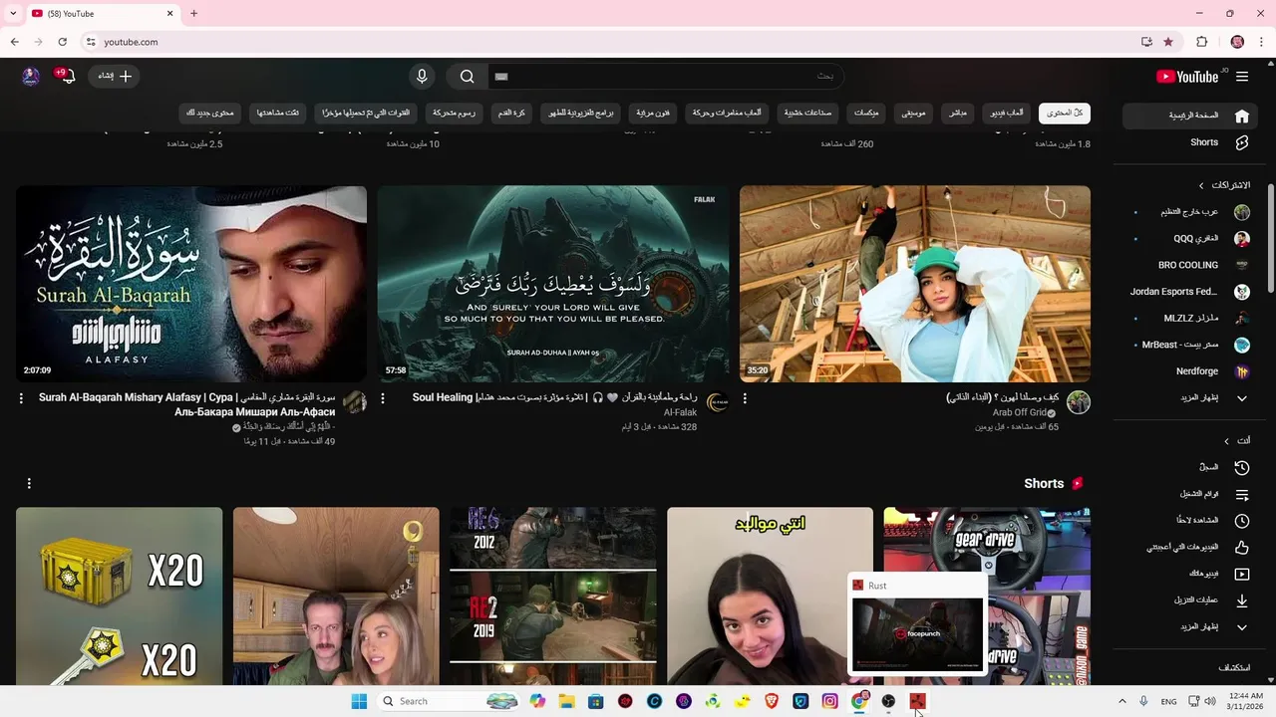Open the account avatar menu
Screen dimensions: 1276x717
[31, 77]
